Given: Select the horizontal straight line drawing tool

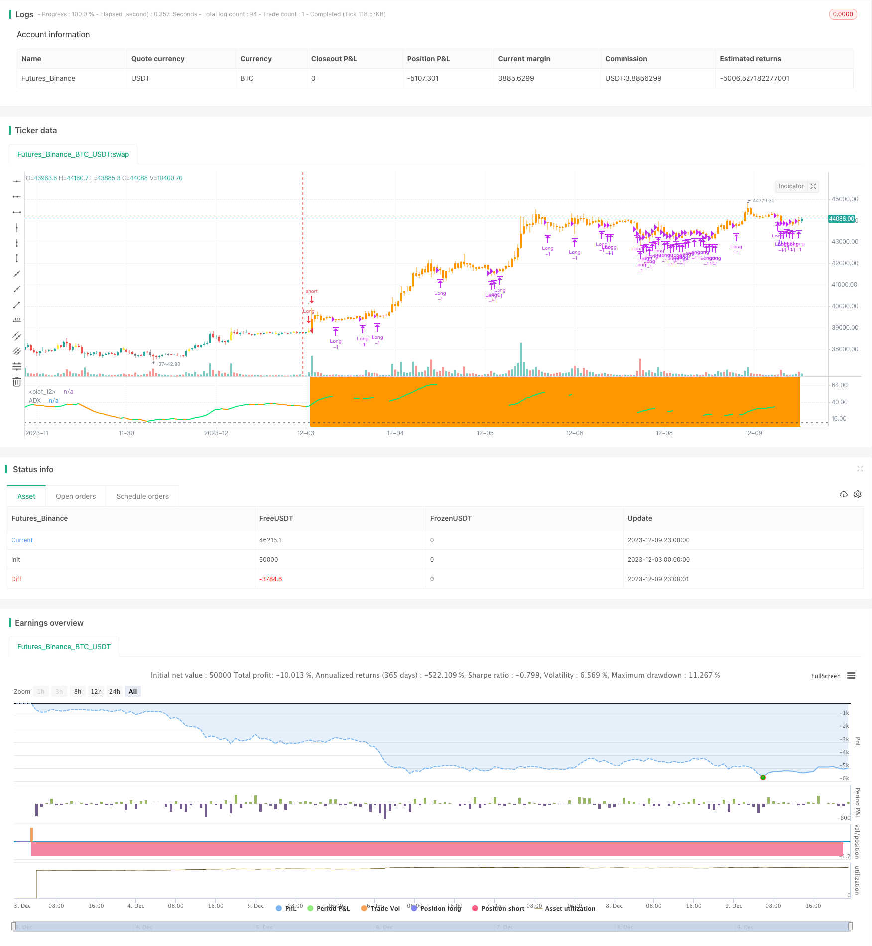Looking at the screenshot, I should point(17,181).
